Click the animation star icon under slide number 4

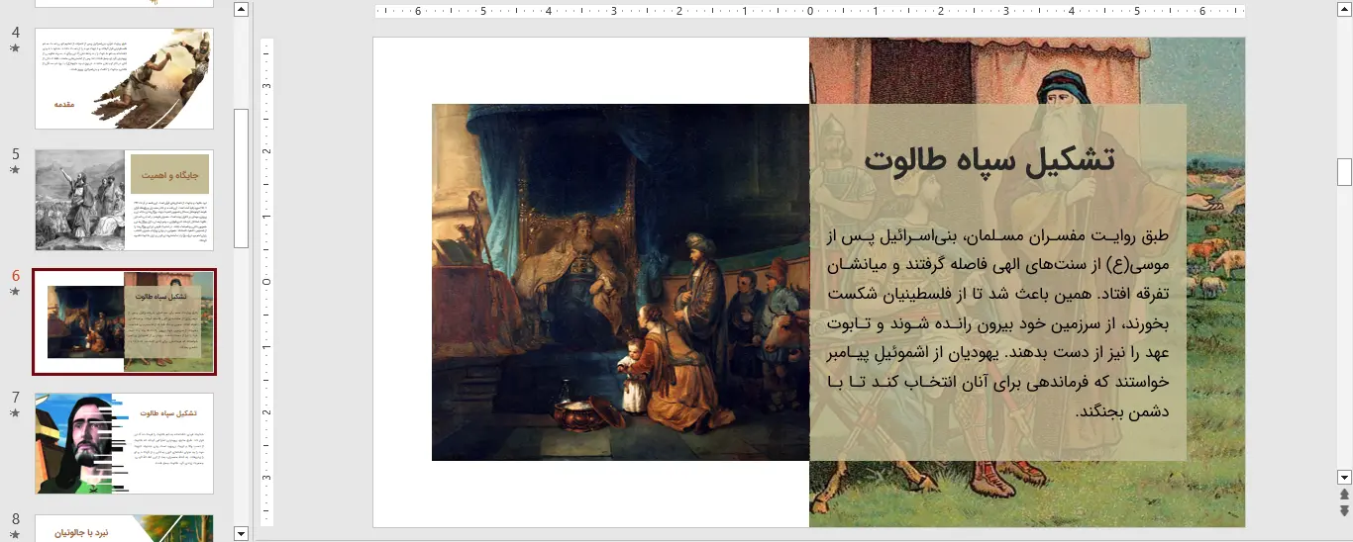(x=15, y=47)
